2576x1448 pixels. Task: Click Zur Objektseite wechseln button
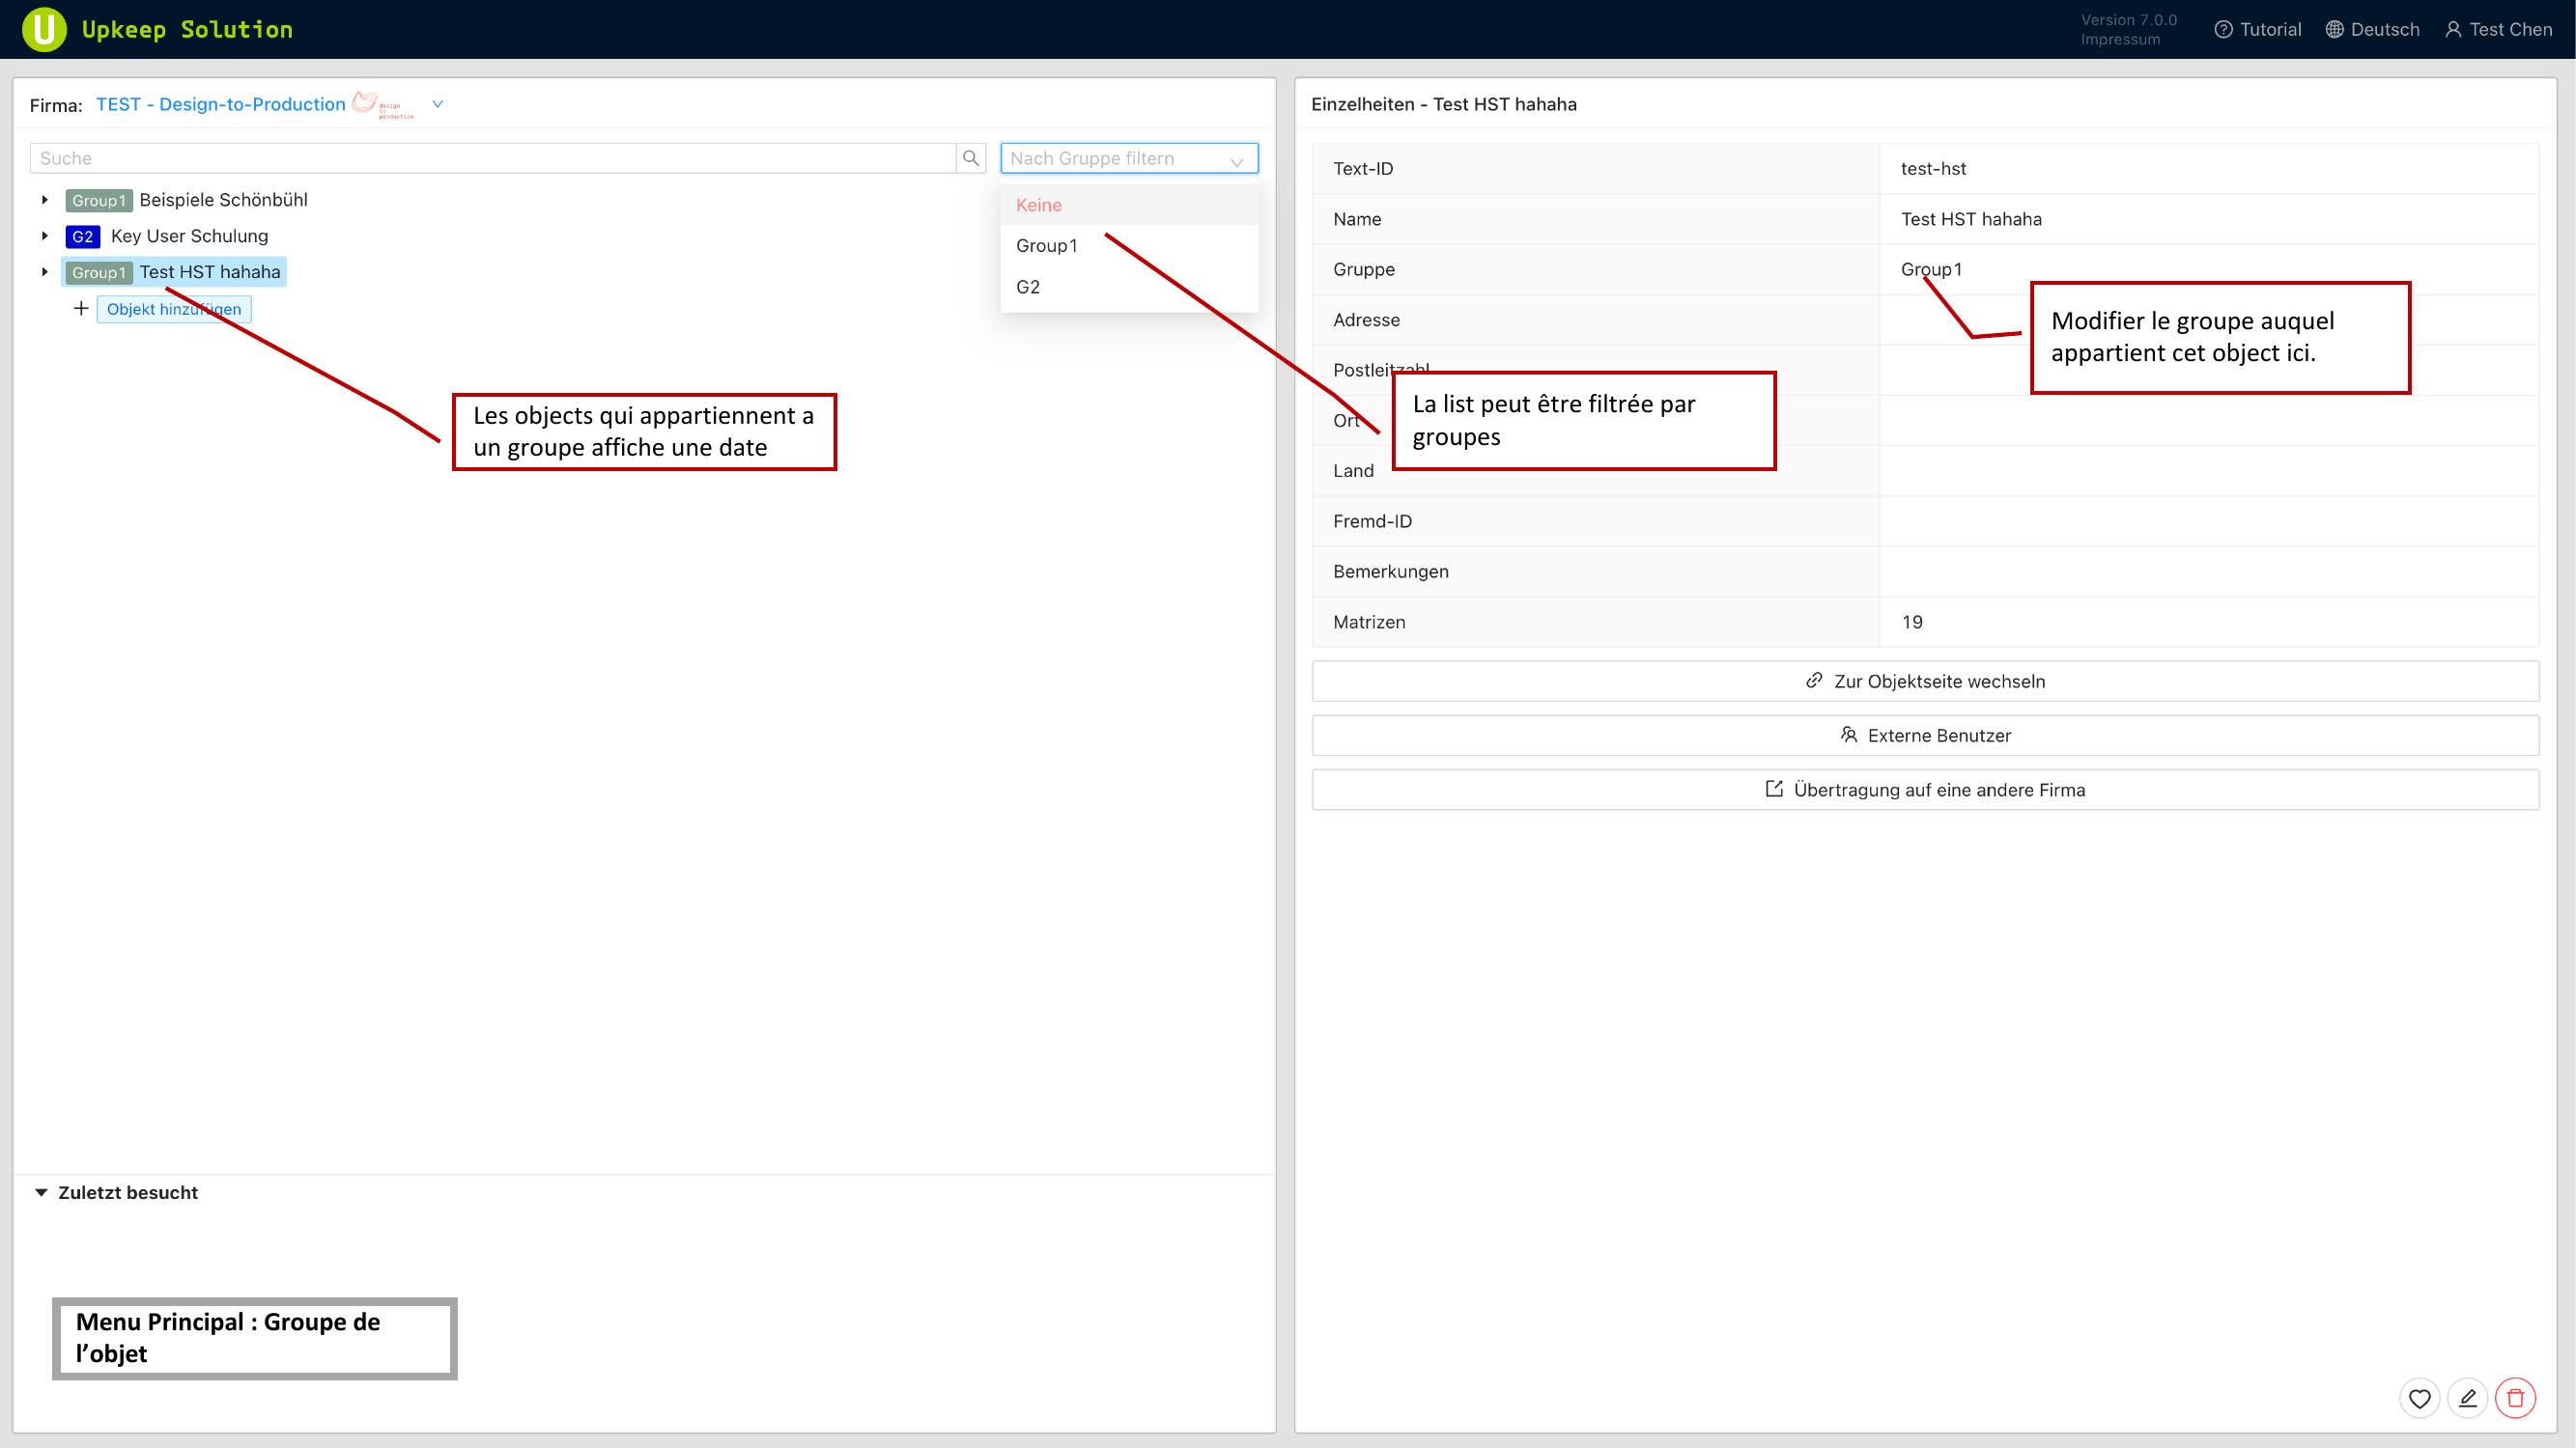(1925, 682)
